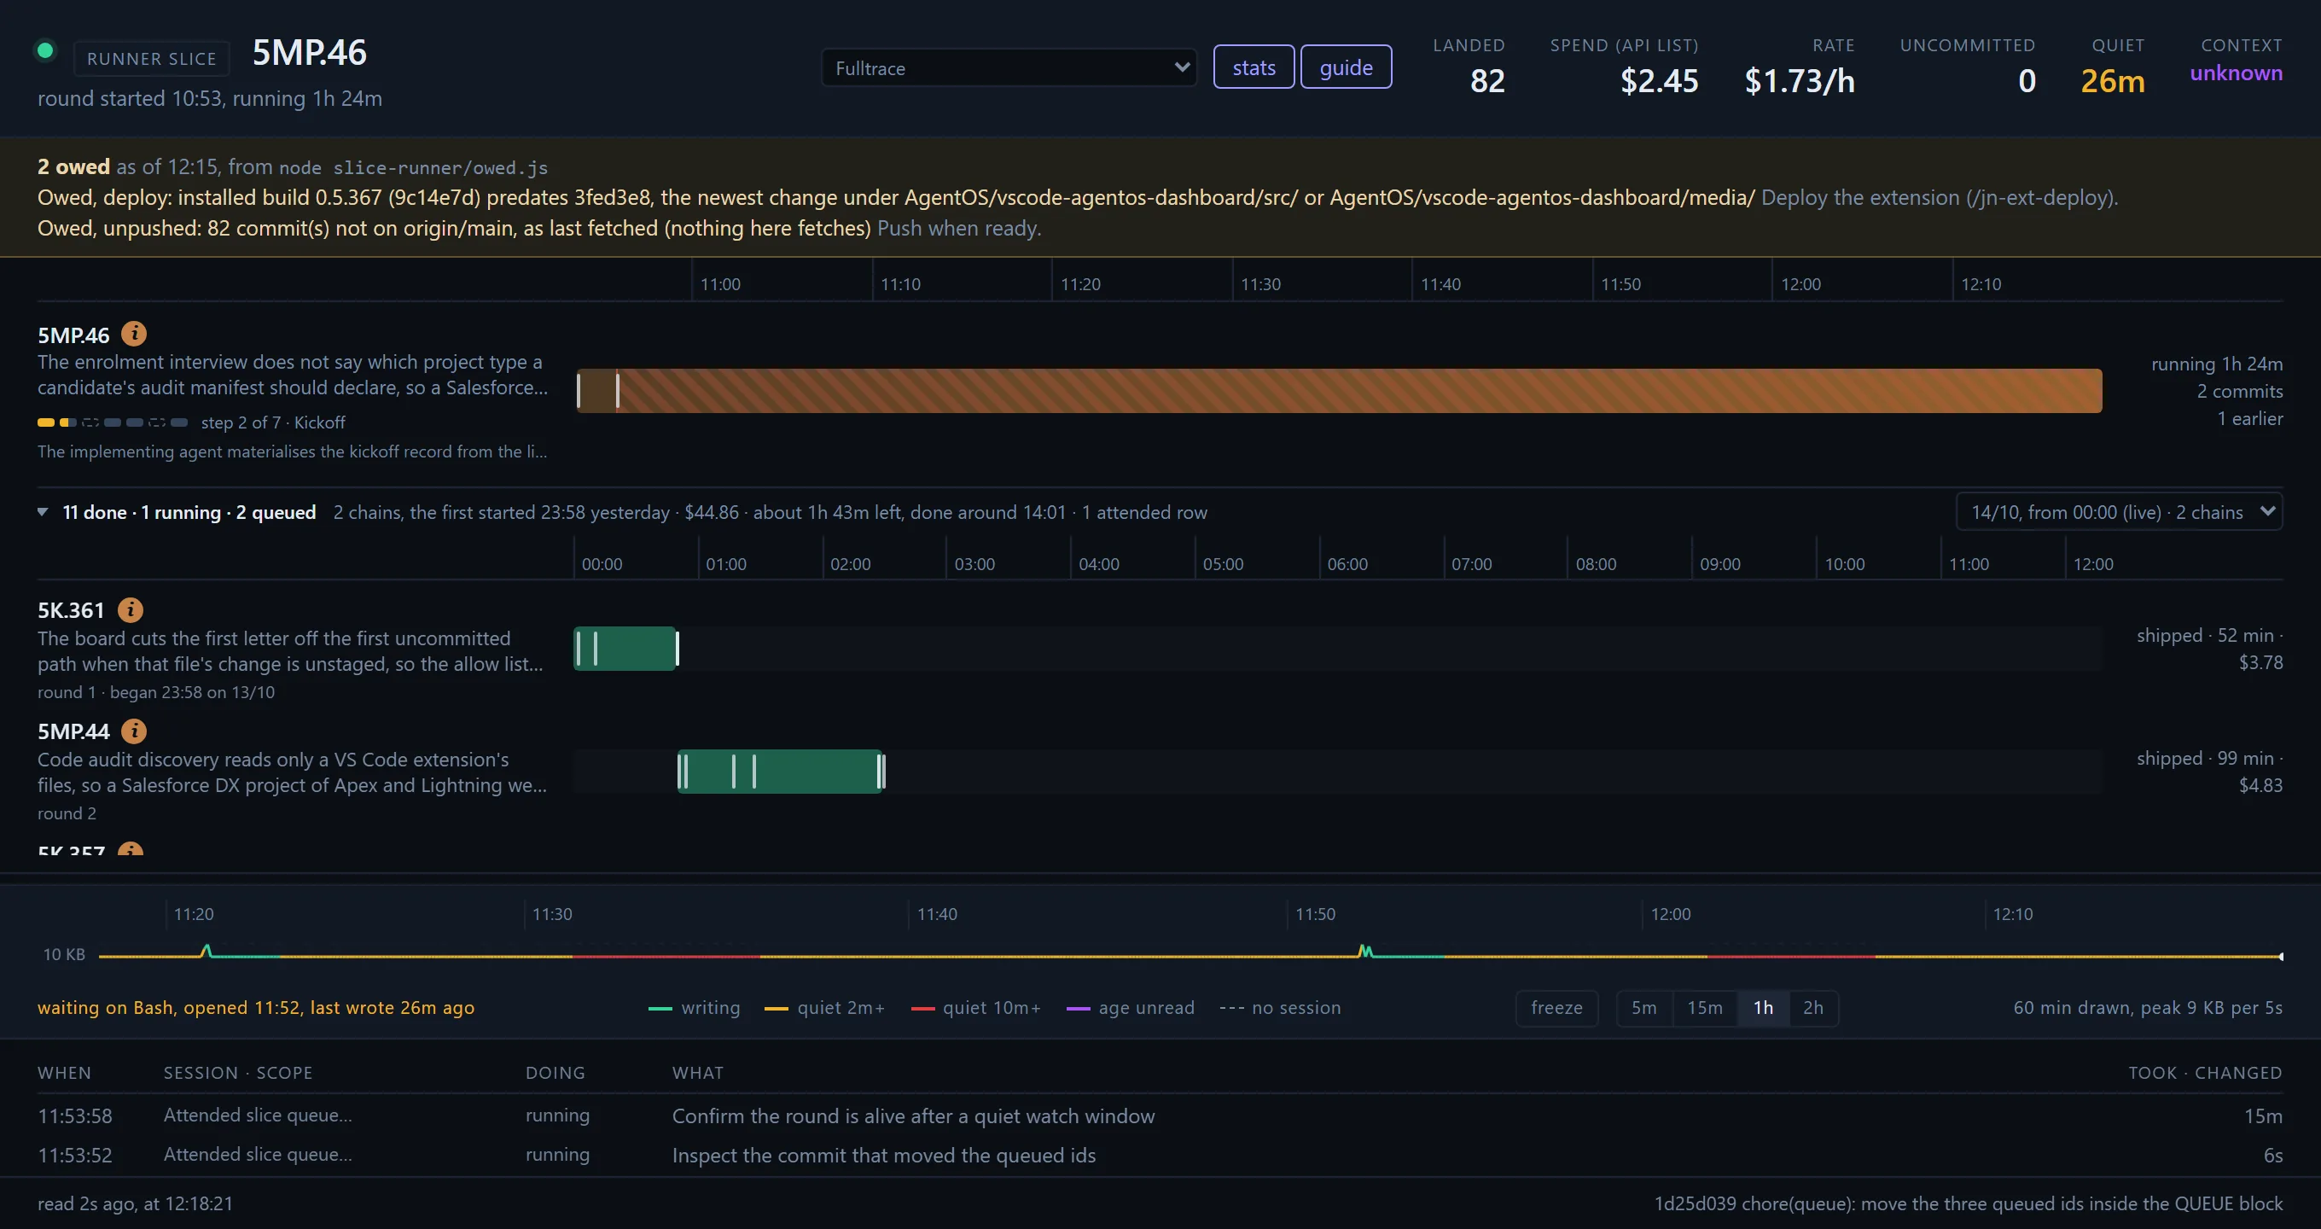Click 'waiting on Bash, opened 11:52' status
Image resolution: width=2321 pixels, height=1229 pixels.
255,1007
